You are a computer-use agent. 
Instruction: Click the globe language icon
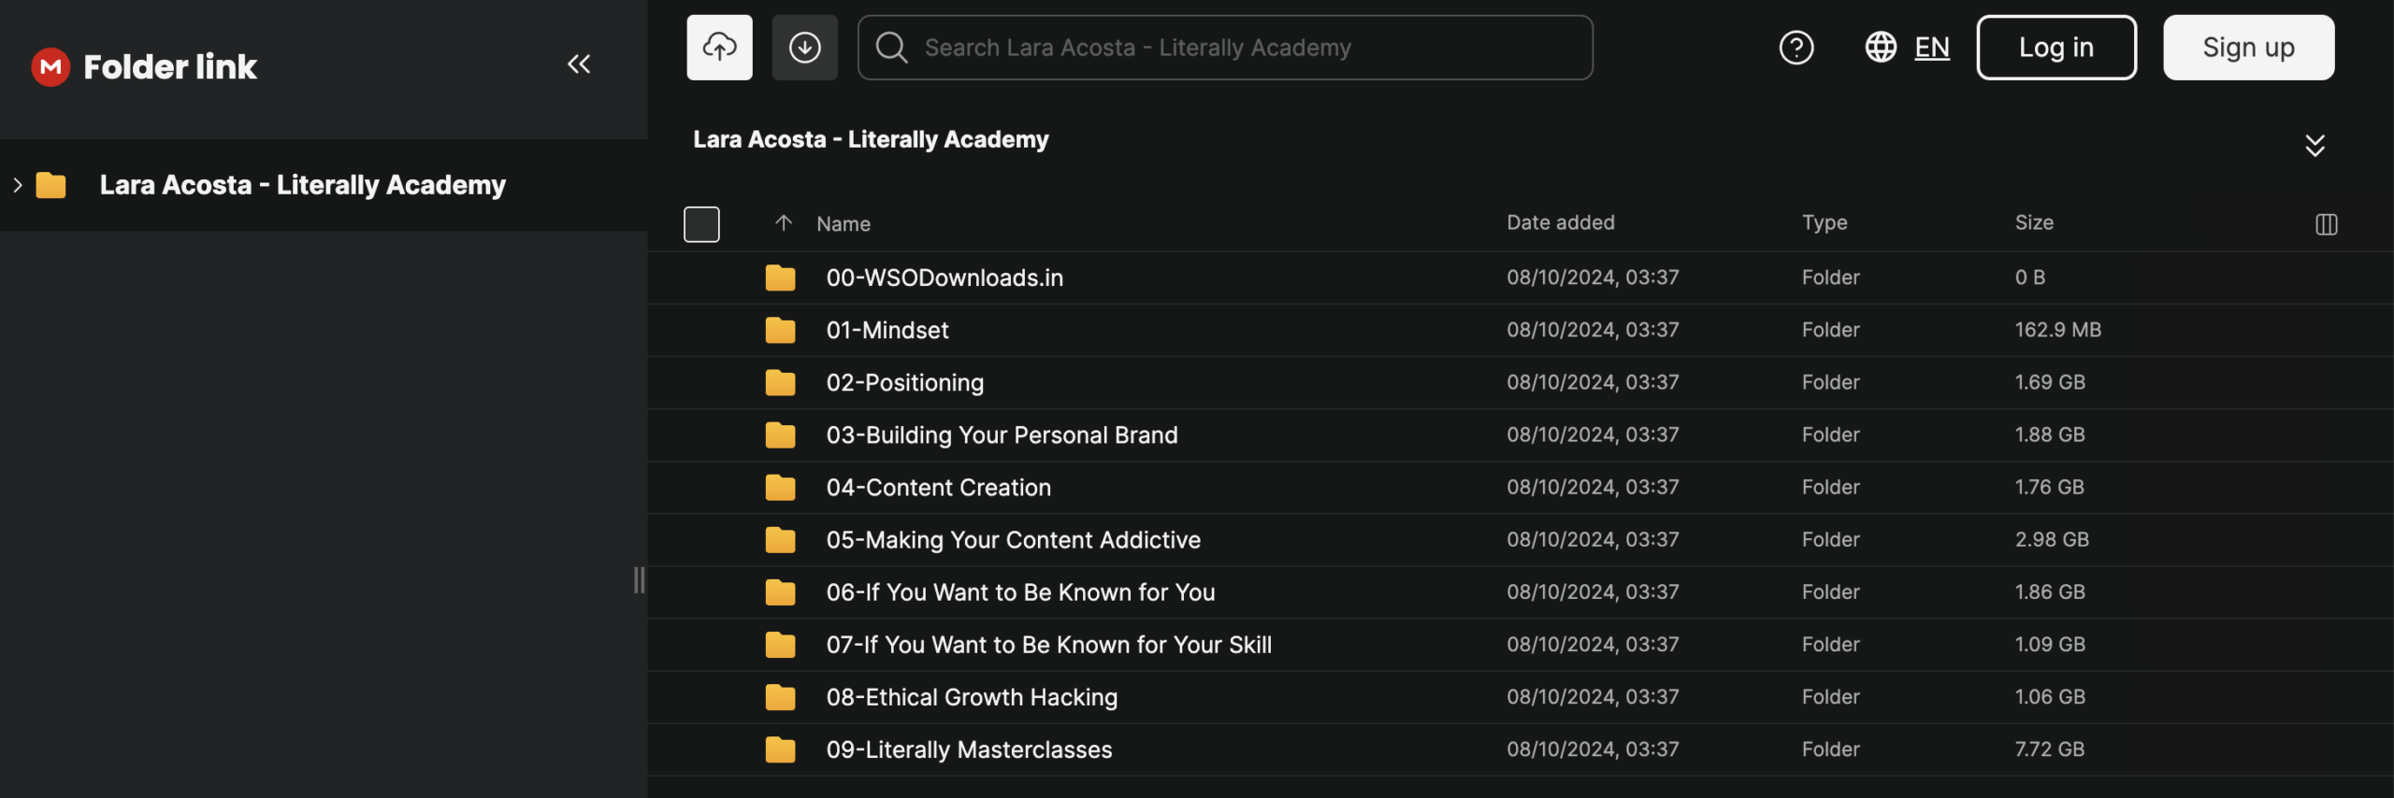tap(1881, 48)
